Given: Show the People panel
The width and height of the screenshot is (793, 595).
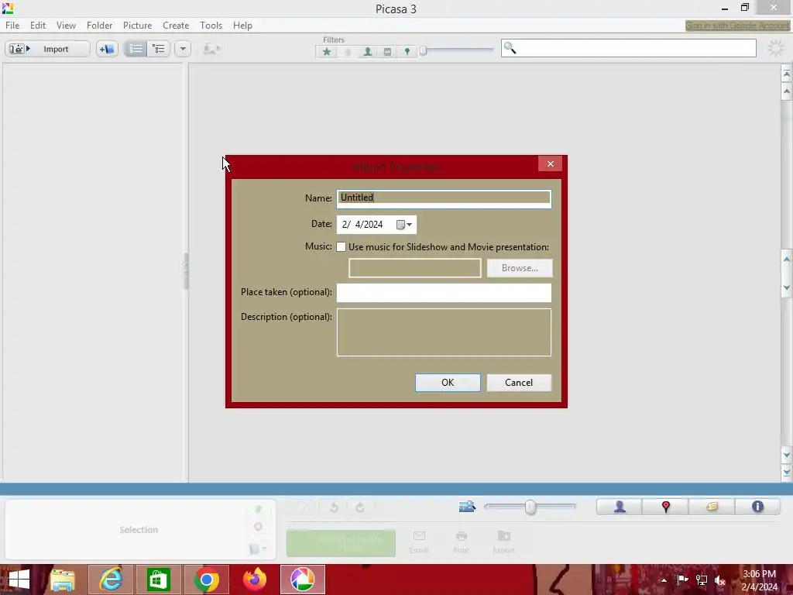Looking at the screenshot, I should [620, 507].
